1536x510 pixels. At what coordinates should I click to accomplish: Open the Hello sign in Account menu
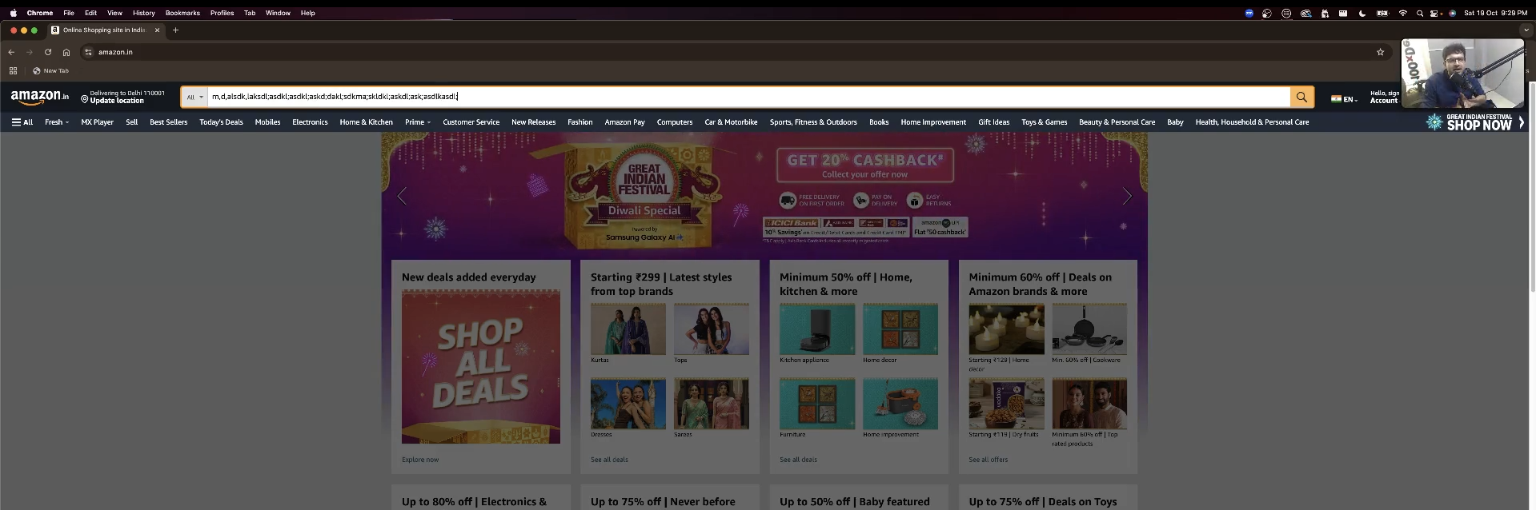(x=1385, y=97)
